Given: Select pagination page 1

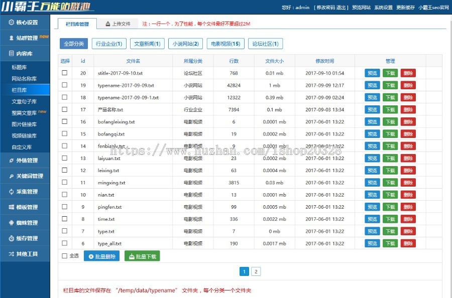Looking at the screenshot, I should [244, 271].
